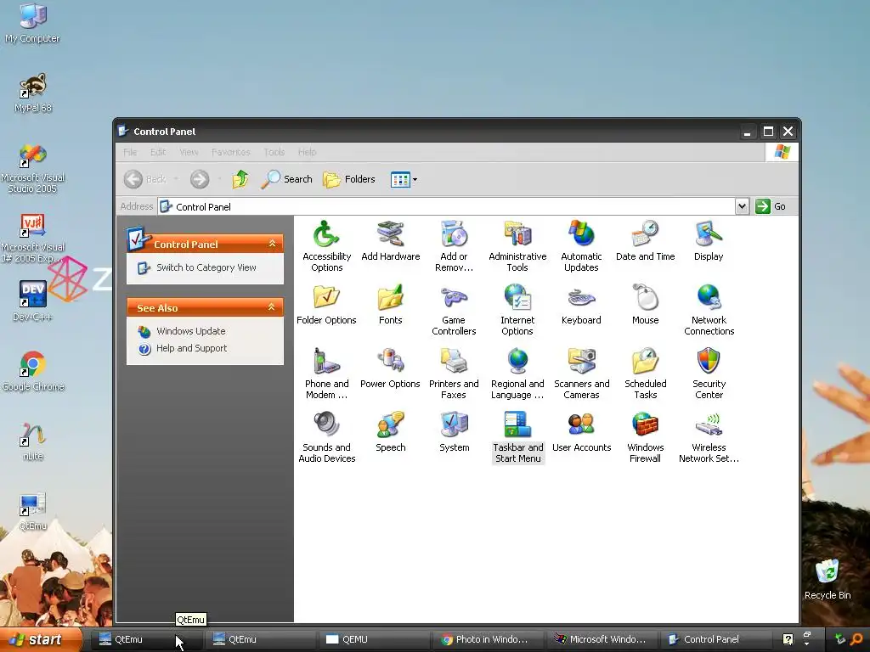
Task: Select nLite desktop shortcut
Action: (x=33, y=441)
